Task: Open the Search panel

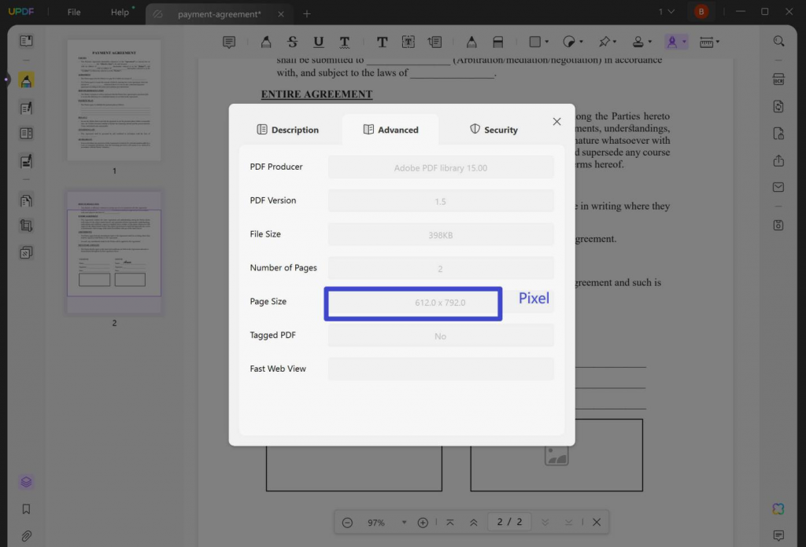Action: tap(778, 40)
